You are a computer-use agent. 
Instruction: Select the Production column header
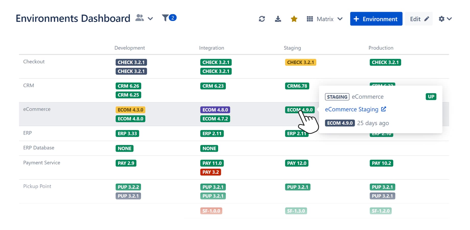point(381,48)
